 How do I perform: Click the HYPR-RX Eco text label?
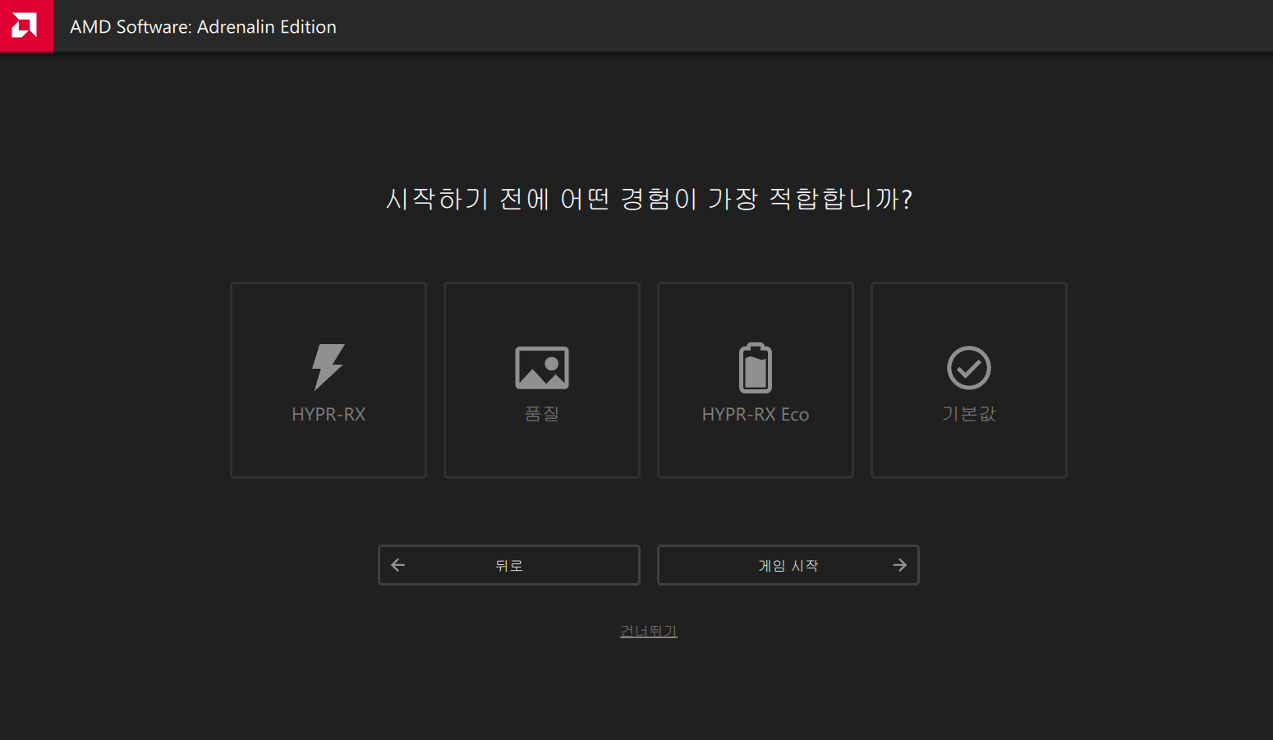(x=756, y=415)
